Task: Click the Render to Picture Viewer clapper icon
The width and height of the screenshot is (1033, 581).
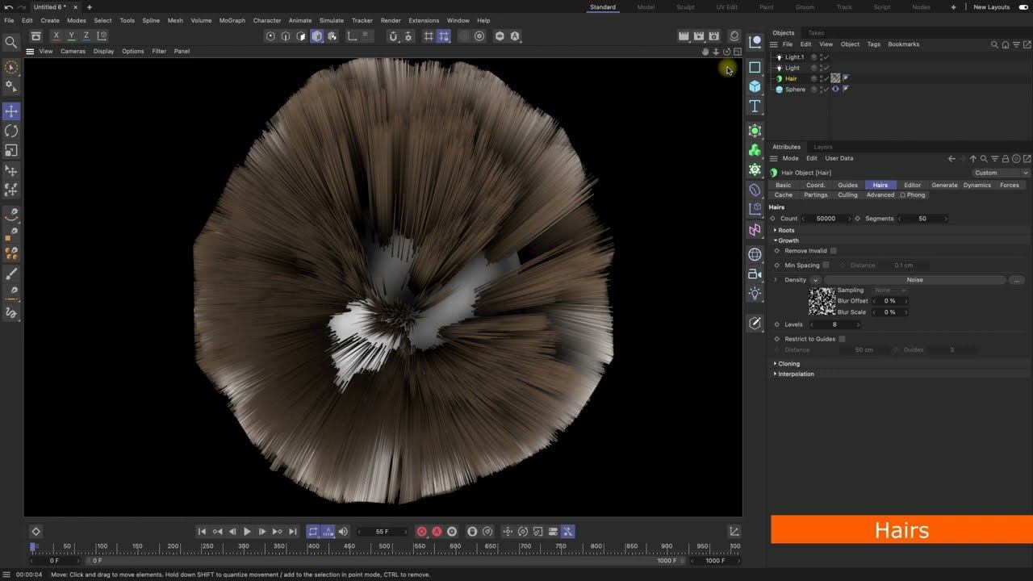Action: click(x=699, y=36)
